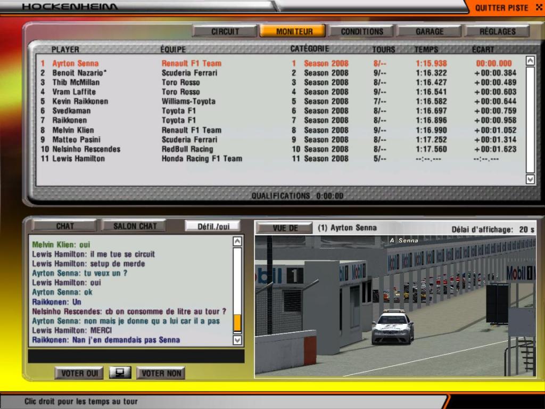Image resolution: width=545 pixels, height=409 pixels.
Task: Select the Chat tab
Action: pyautogui.click(x=64, y=226)
